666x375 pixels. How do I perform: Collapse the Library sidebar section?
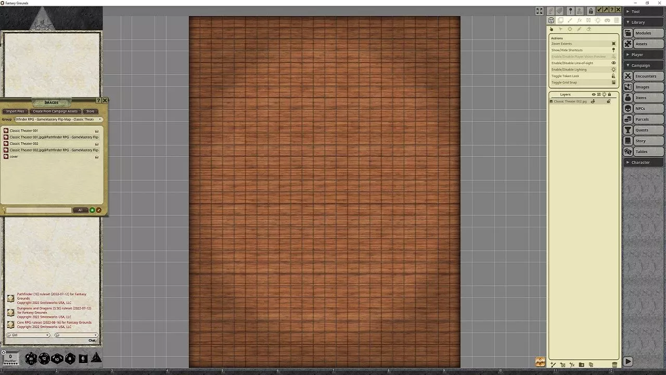tap(645, 22)
